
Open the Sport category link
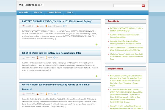pos(50,57)
